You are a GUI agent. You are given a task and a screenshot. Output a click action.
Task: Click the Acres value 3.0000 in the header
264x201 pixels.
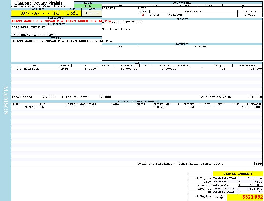coord(91,13)
